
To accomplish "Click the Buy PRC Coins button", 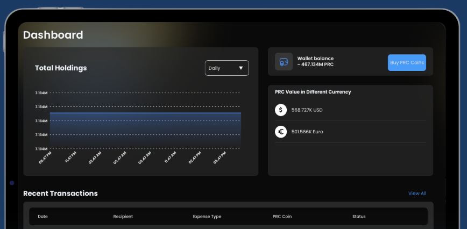I will pyautogui.click(x=407, y=63).
